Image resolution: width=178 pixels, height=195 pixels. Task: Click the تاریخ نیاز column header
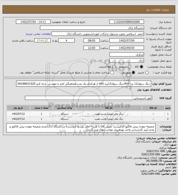click(x=18, y=108)
